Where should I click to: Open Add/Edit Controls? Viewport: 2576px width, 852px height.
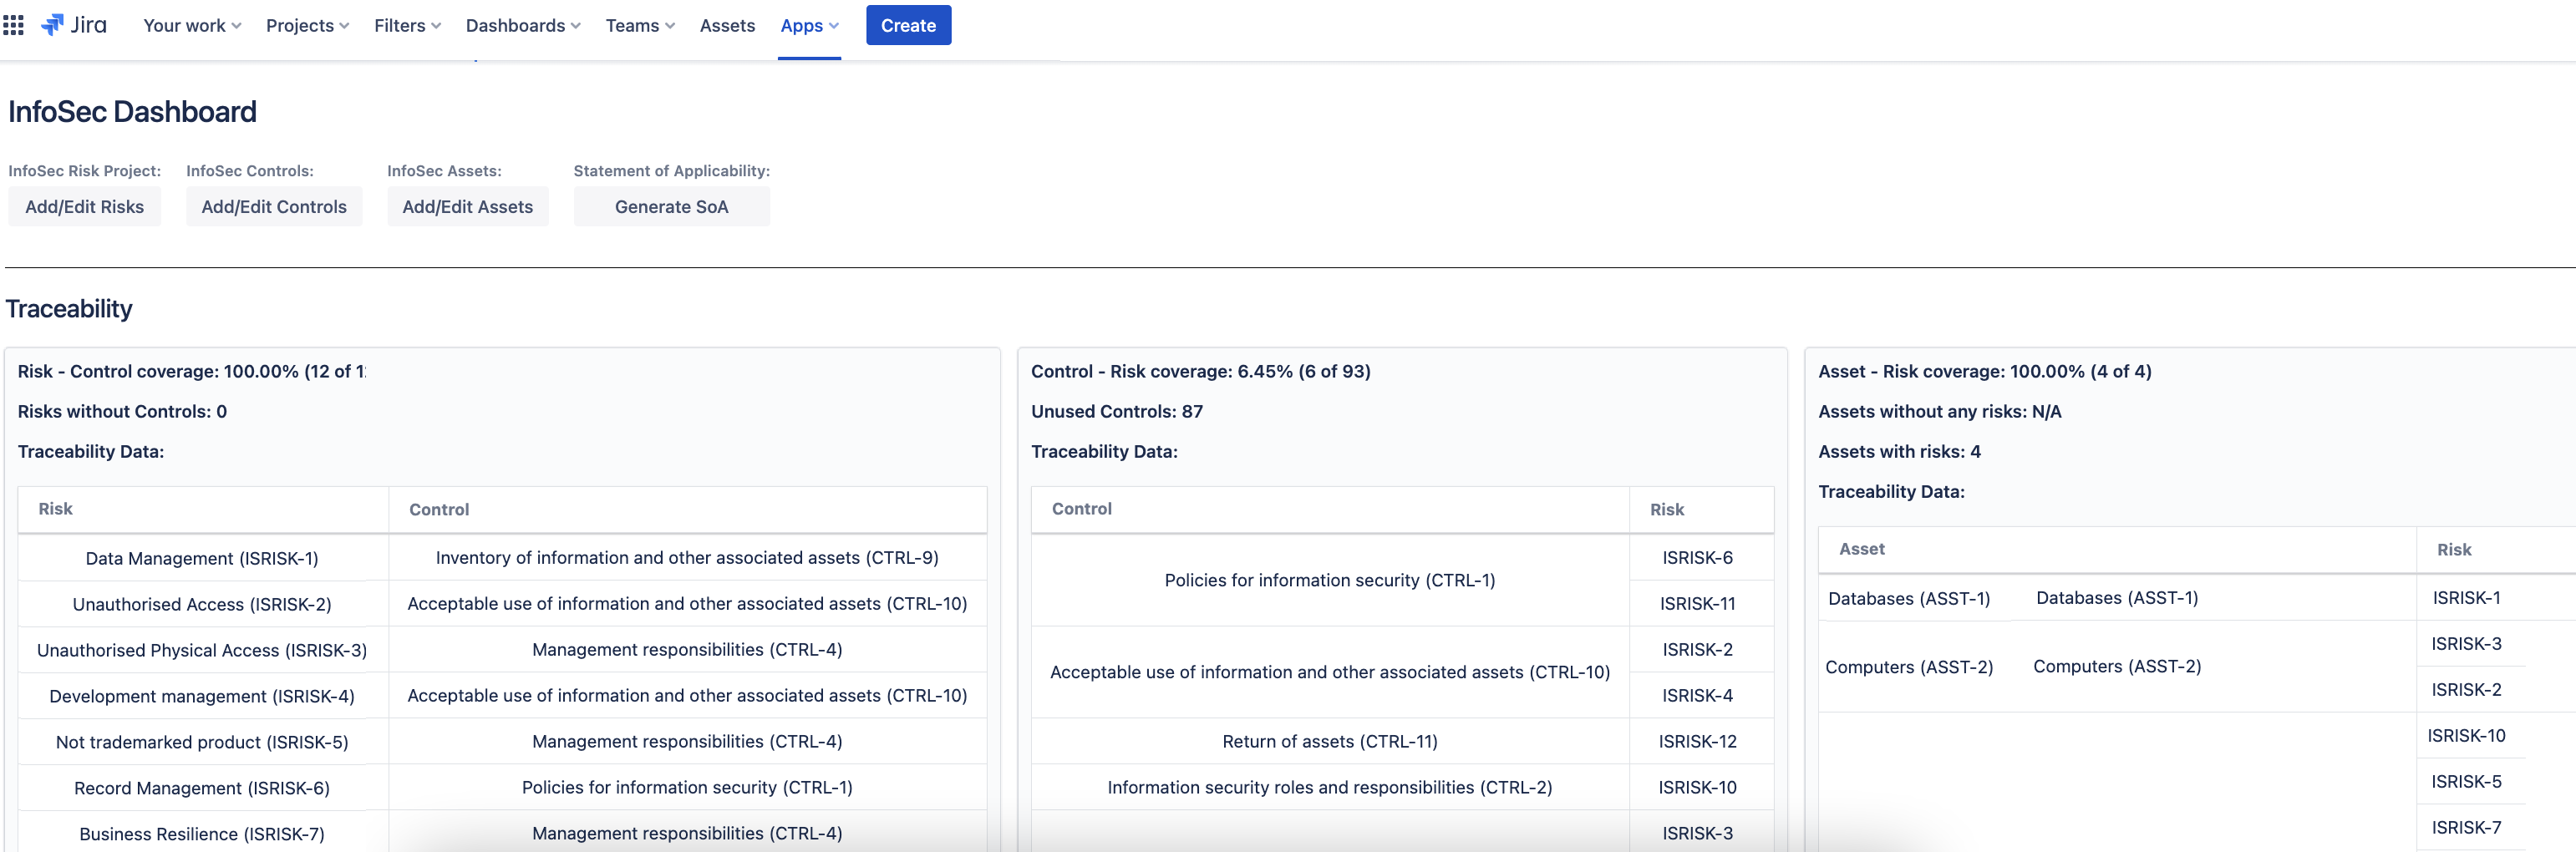[274, 207]
